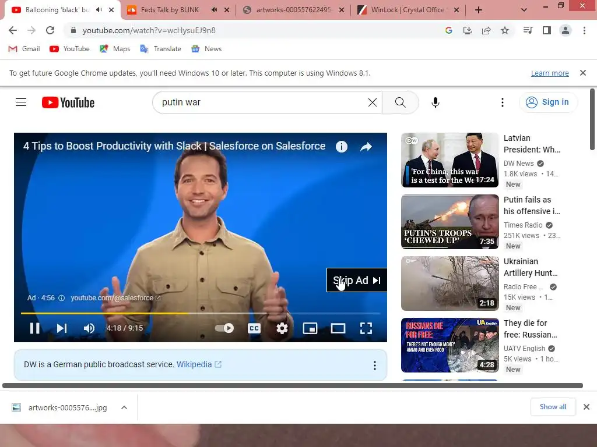The width and height of the screenshot is (597, 447).
Task: Open the Ukrainian Artillery Hunt video title
Action: tap(531, 267)
